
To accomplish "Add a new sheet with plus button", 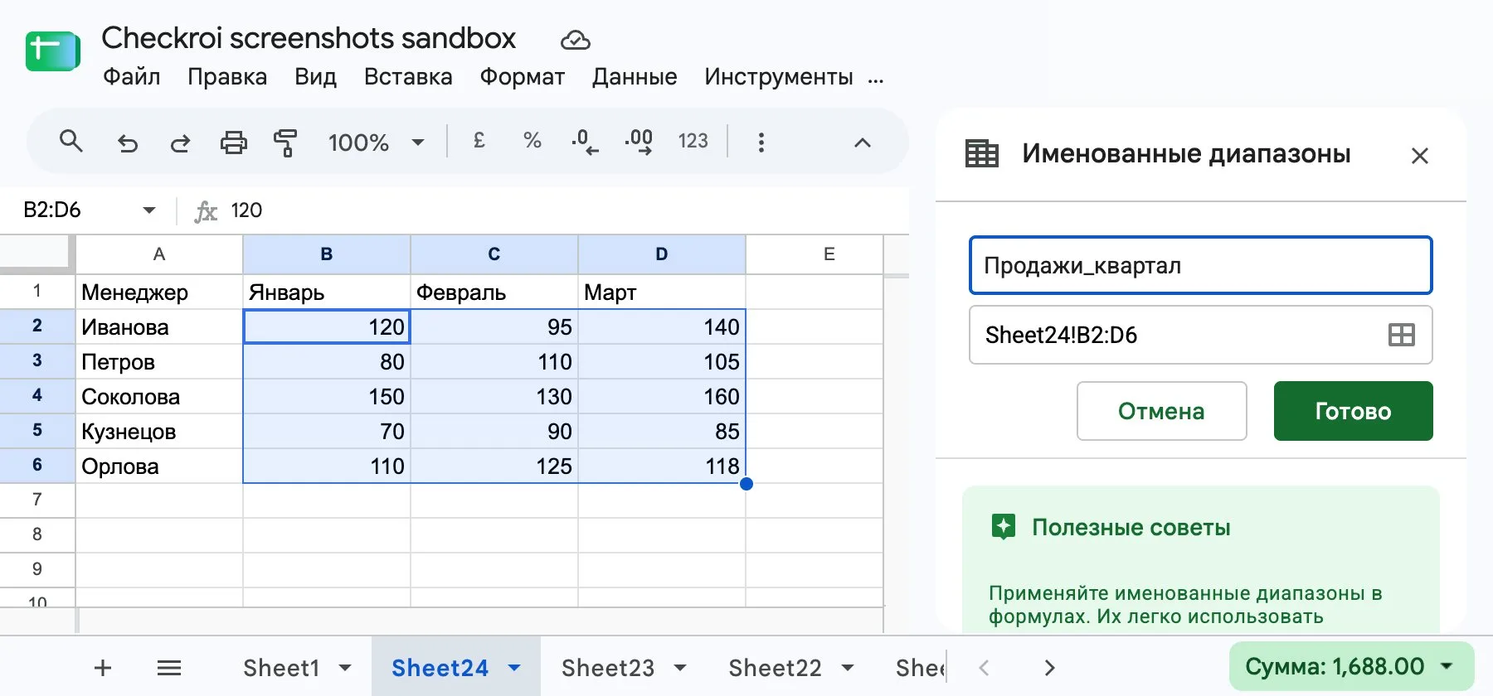I will point(103,668).
